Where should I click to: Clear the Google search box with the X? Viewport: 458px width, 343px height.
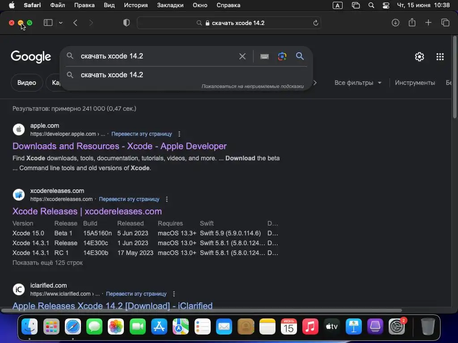click(x=242, y=56)
